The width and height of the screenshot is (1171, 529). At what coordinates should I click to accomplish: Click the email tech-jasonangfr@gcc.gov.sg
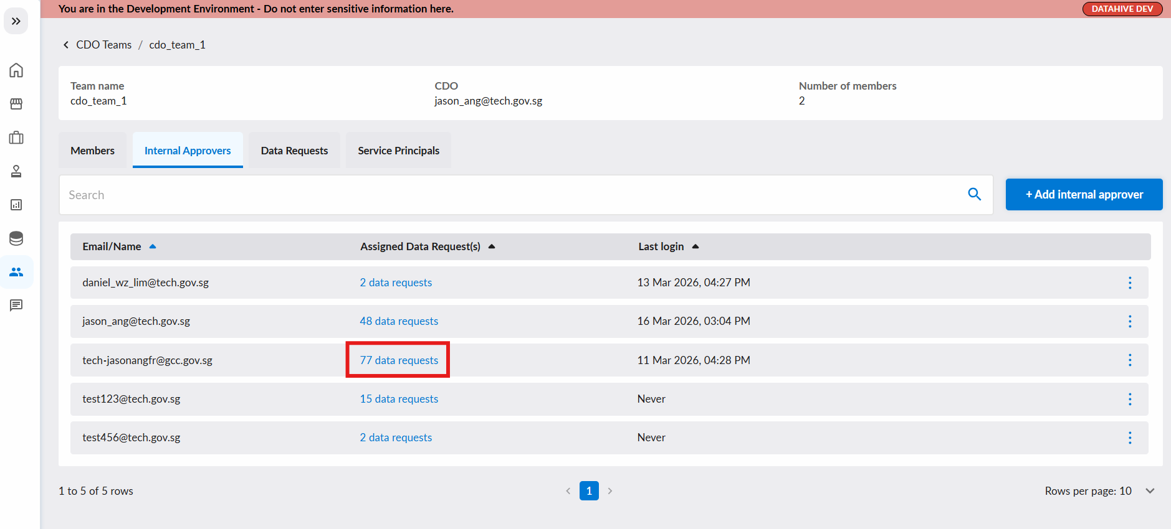148,360
